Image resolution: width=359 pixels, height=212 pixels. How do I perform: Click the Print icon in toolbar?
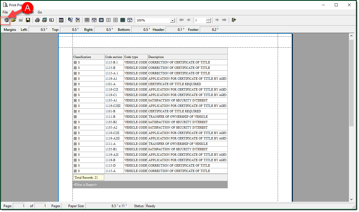(37, 20)
